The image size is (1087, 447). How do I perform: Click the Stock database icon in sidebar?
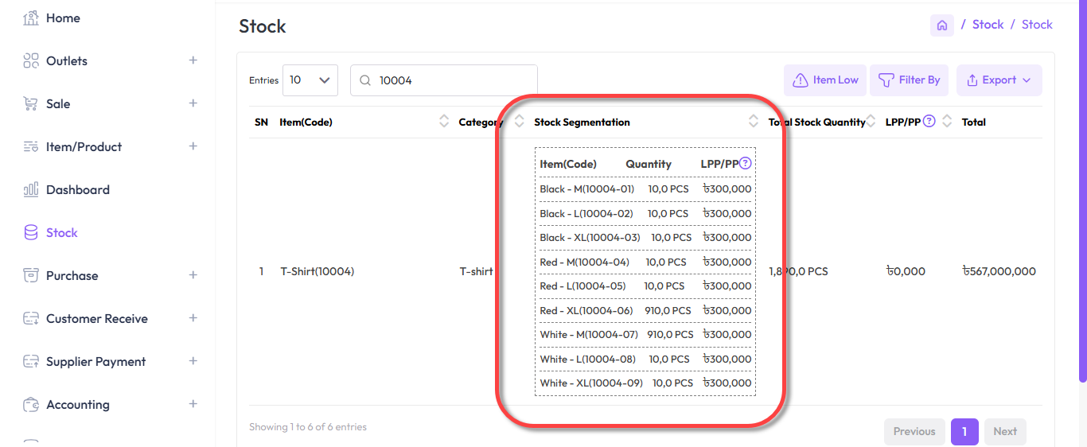tap(31, 233)
